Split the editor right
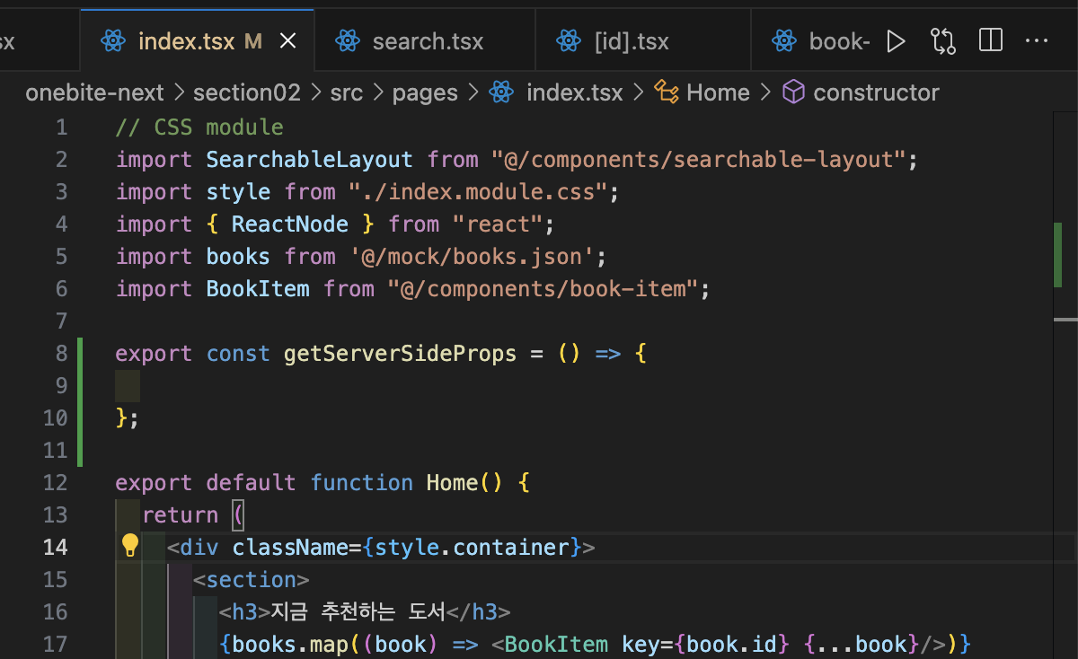Image resolution: width=1078 pixels, height=659 pixels. pos(991,41)
